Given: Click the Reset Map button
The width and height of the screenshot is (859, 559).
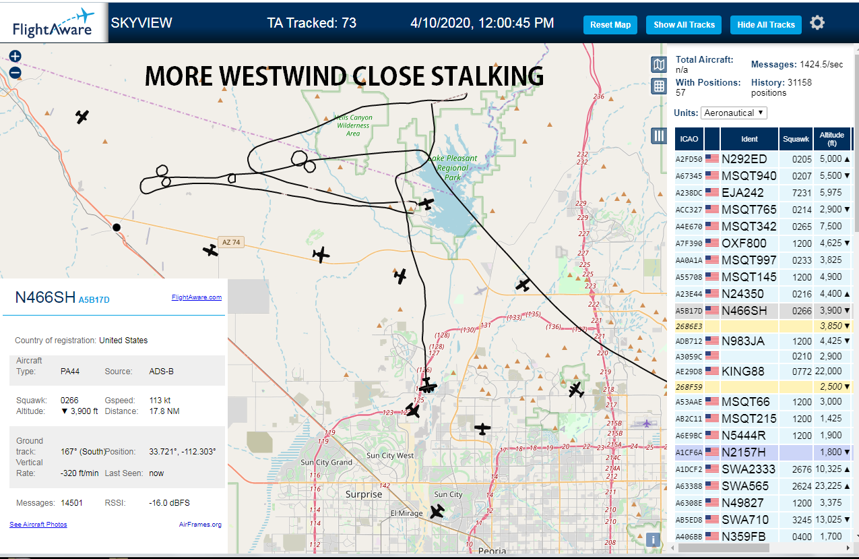Looking at the screenshot, I should pyautogui.click(x=610, y=25).
